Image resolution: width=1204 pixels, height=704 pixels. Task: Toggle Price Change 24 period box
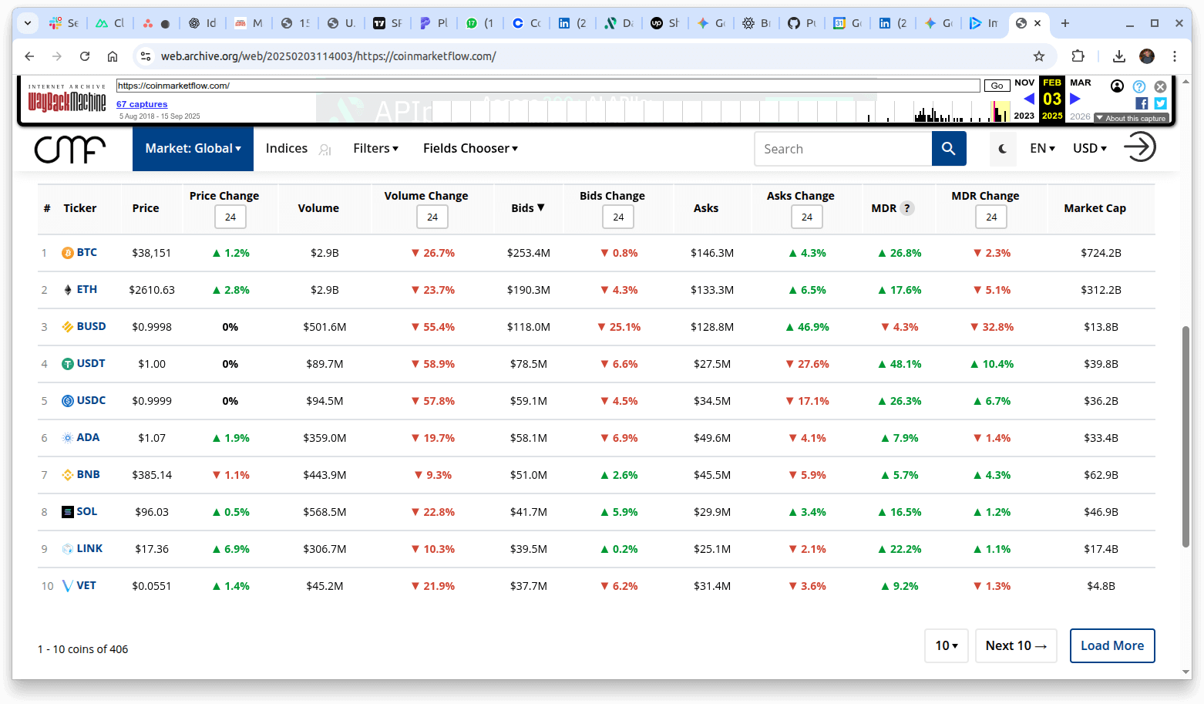click(x=230, y=217)
